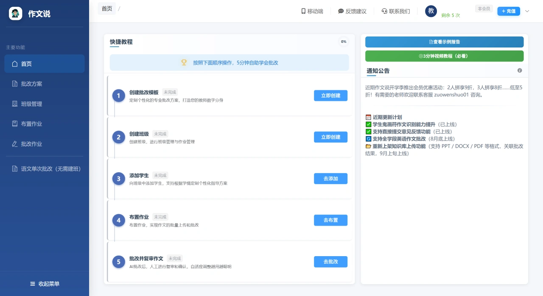The width and height of the screenshot is (543, 296).
Task: Collapse the sidebar via 收起菜单
Action: [x=44, y=283]
